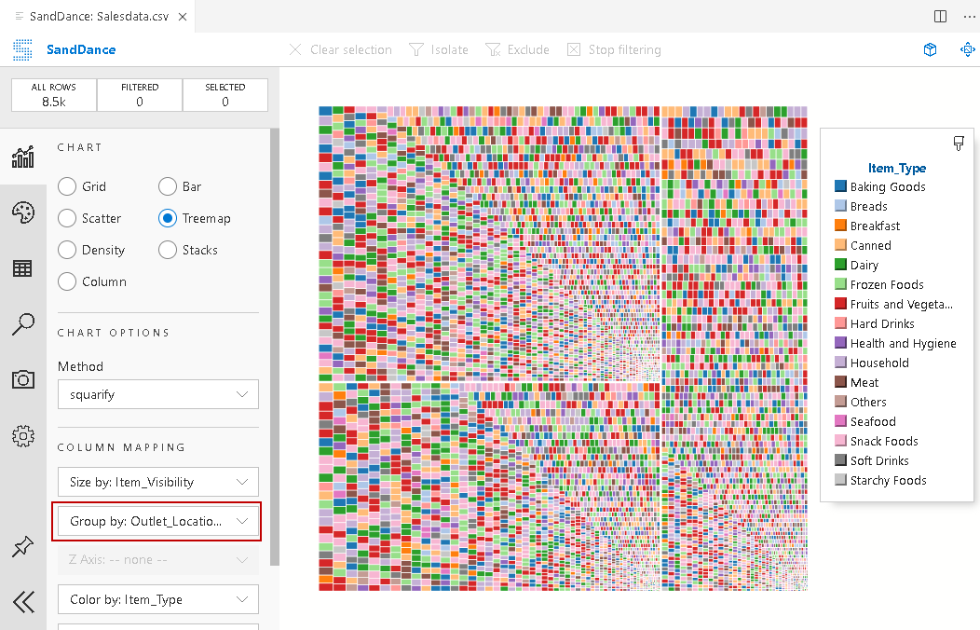Click the Item_Type legend title

(897, 168)
